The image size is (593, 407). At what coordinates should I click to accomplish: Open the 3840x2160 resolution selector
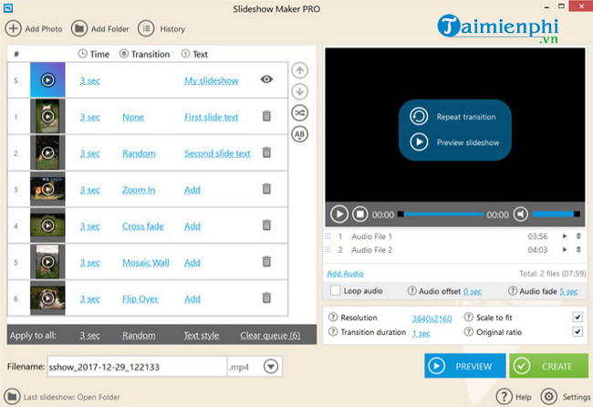(432, 318)
